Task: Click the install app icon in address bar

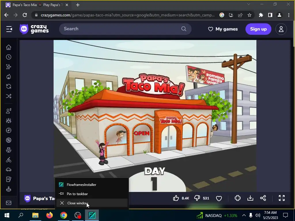Action: (x=231, y=15)
